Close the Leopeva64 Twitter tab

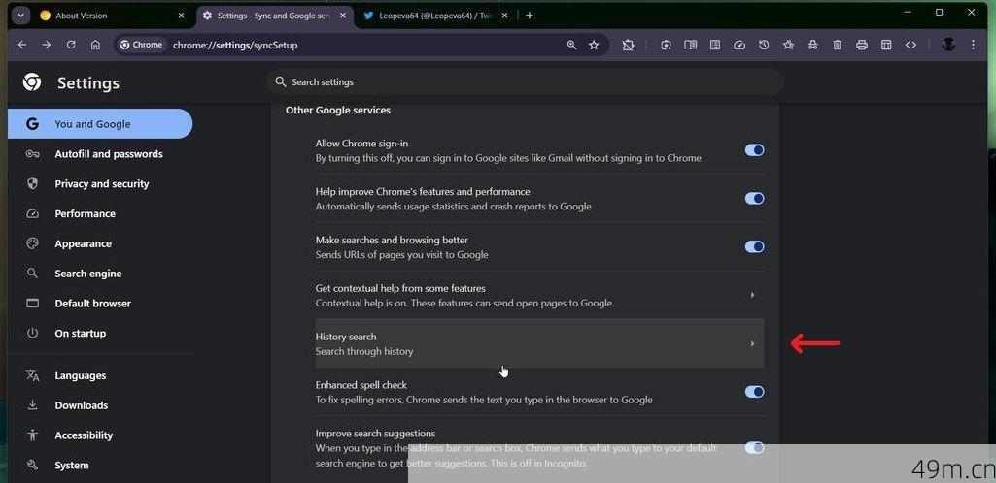click(505, 16)
